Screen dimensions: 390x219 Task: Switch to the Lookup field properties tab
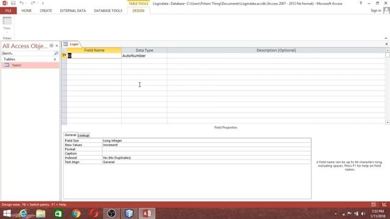tap(83, 136)
